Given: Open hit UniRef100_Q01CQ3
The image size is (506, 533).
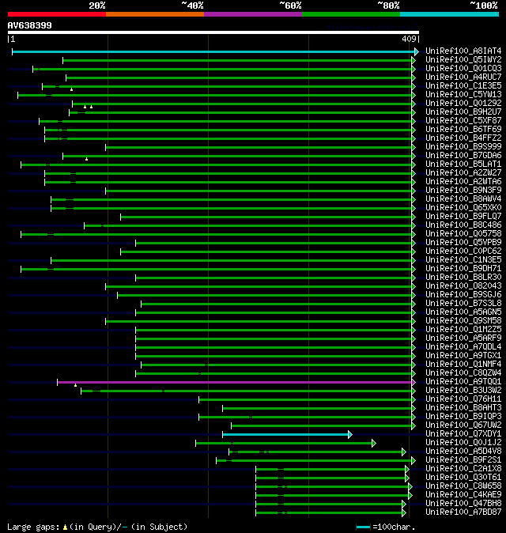Looking at the screenshot, I should pyautogui.click(x=463, y=68).
